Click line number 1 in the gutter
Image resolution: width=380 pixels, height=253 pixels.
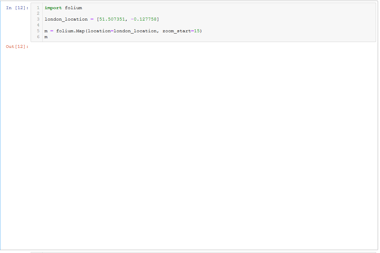(x=38, y=7)
